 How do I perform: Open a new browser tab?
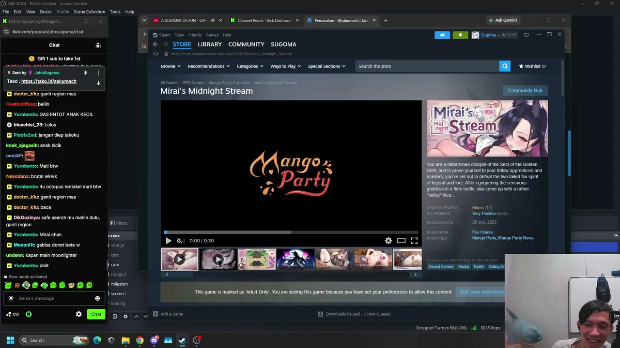(x=386, y=20)
